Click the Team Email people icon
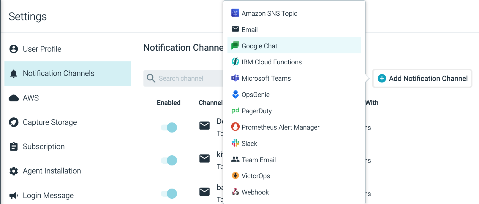The image size is (479, 204). point(235,159)
